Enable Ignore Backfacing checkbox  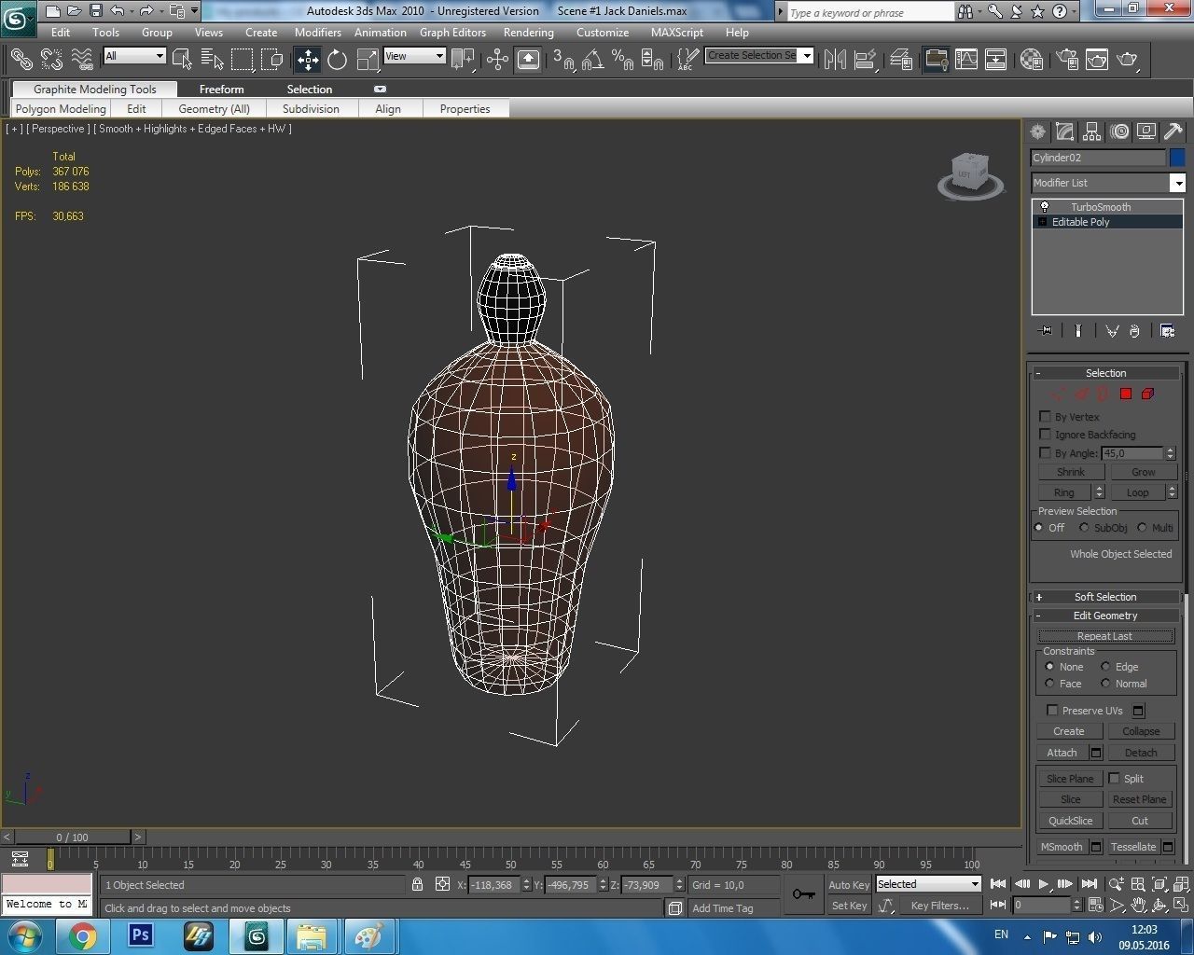[1045, 435]
